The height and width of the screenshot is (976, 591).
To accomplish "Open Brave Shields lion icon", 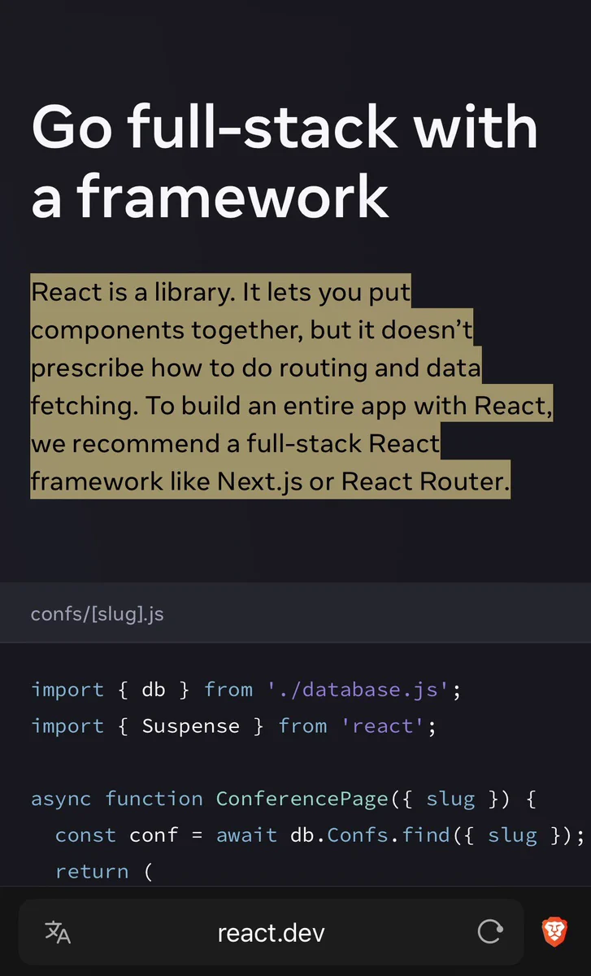I will [x=555, y=932].
